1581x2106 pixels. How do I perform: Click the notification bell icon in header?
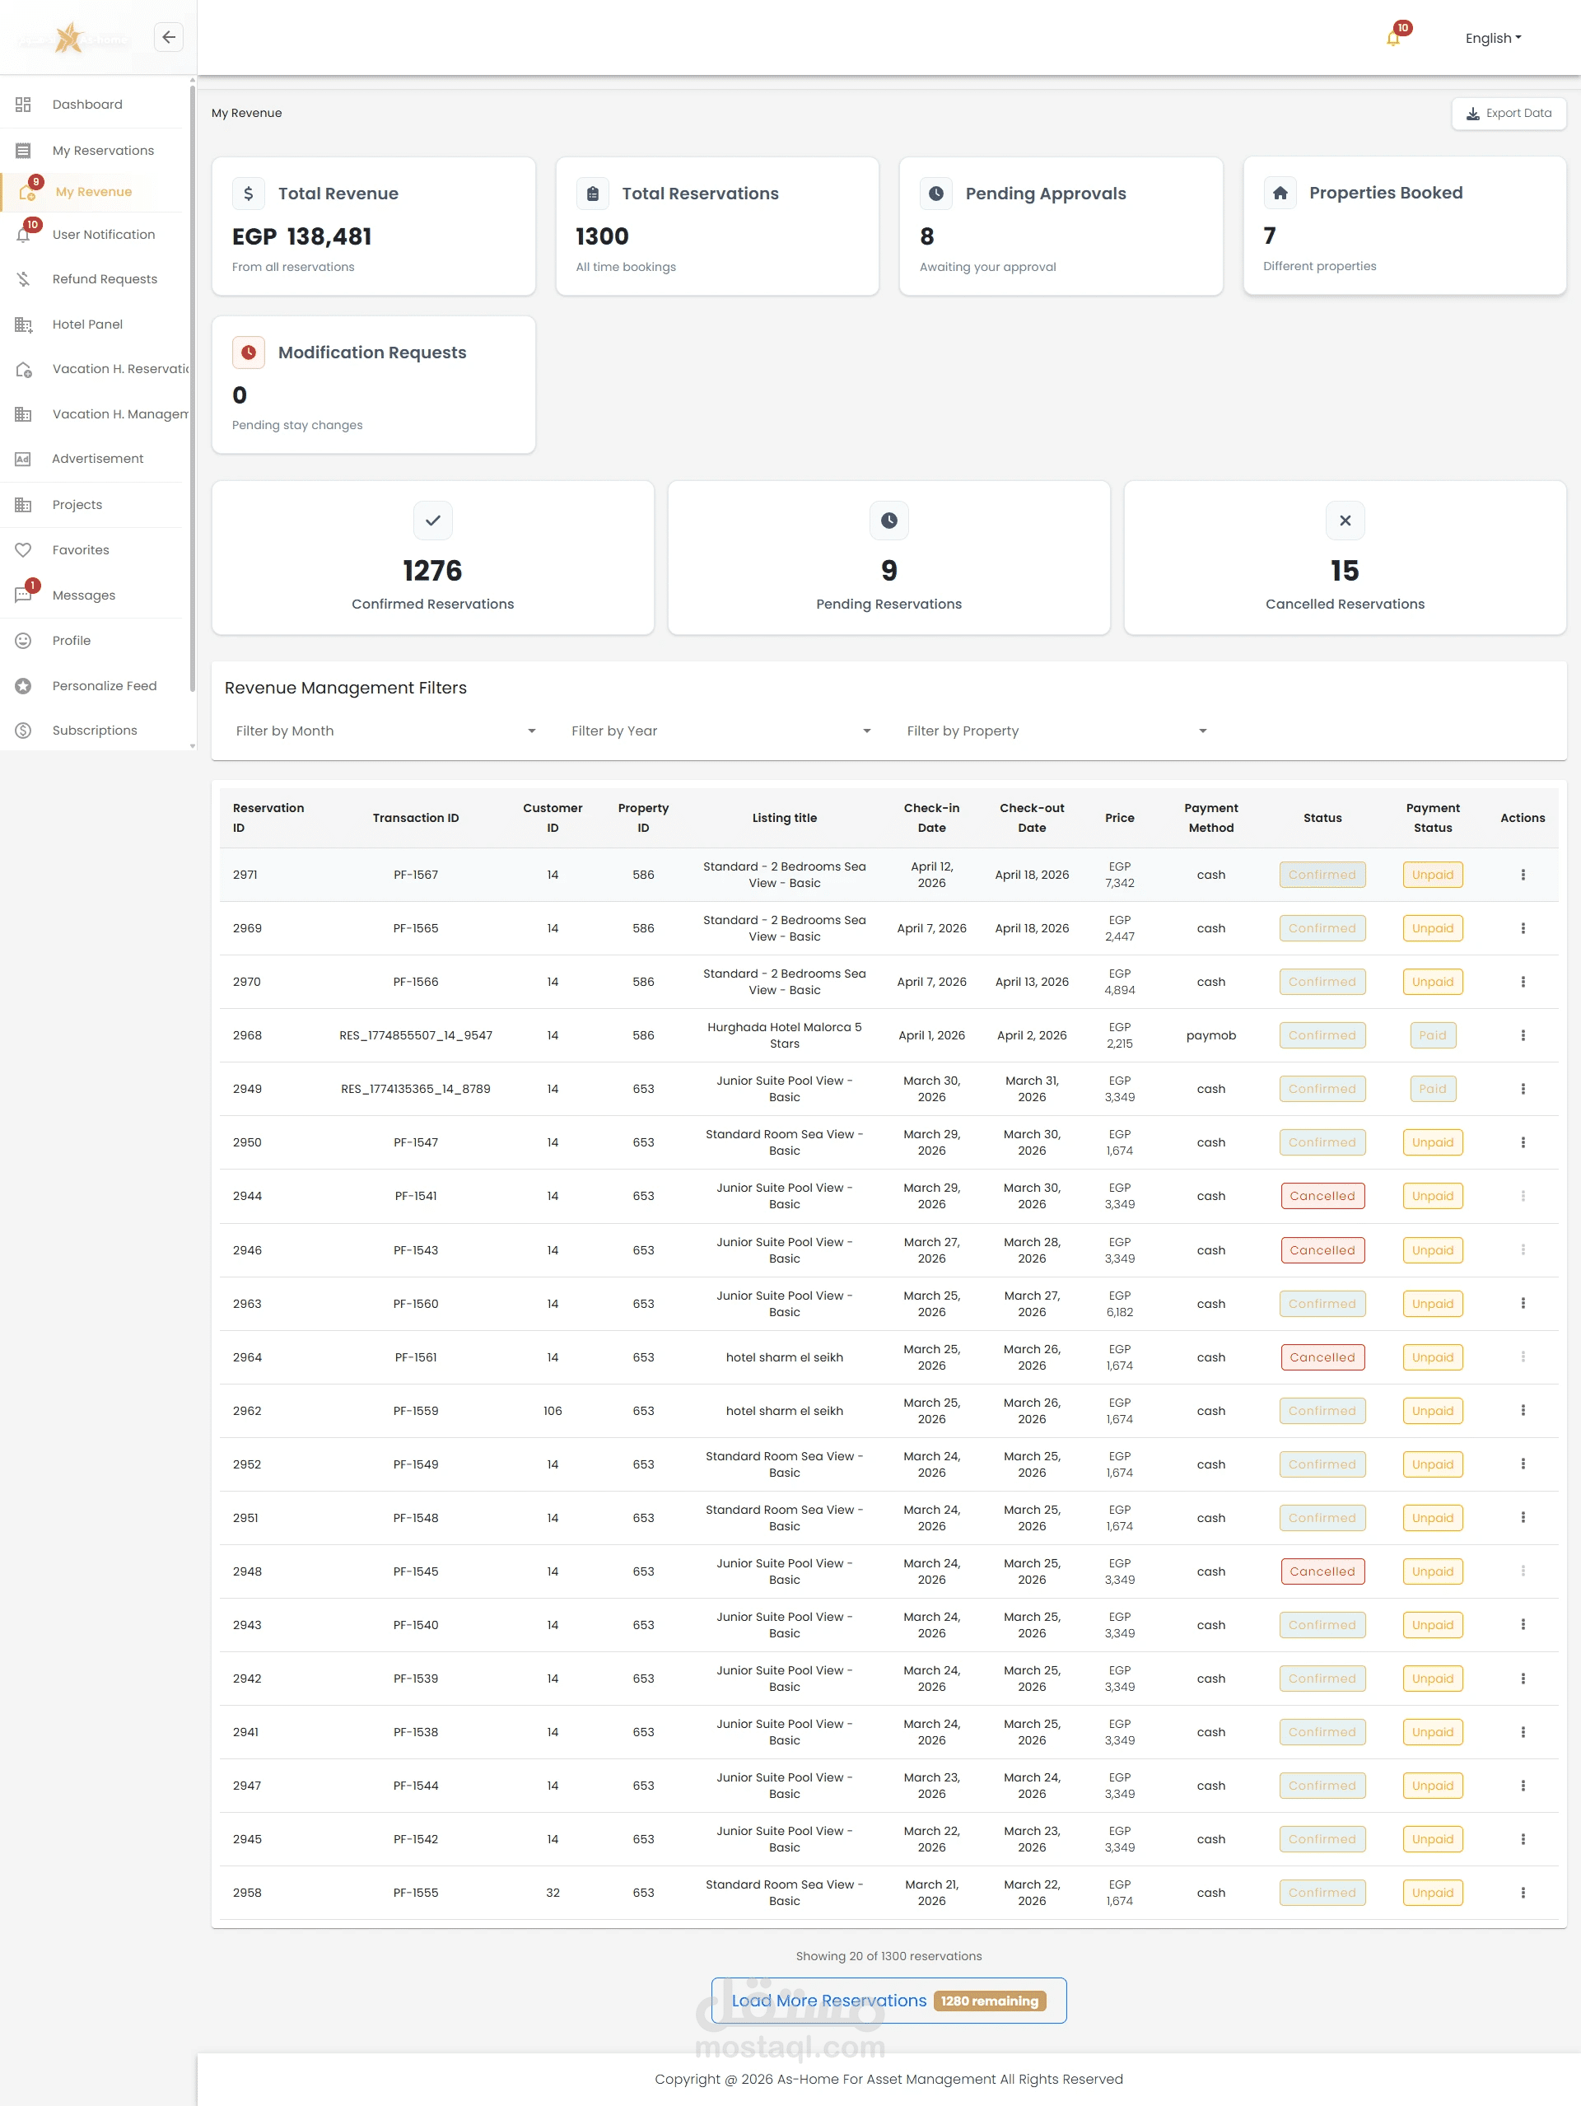tap(1392, 38)
